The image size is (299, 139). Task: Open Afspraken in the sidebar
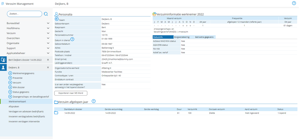(x=14, y=106)
